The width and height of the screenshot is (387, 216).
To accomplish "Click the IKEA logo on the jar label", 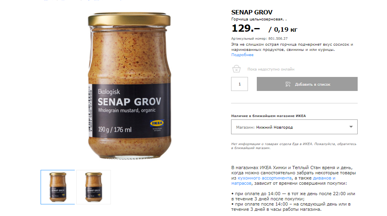I will click(157, 123).
